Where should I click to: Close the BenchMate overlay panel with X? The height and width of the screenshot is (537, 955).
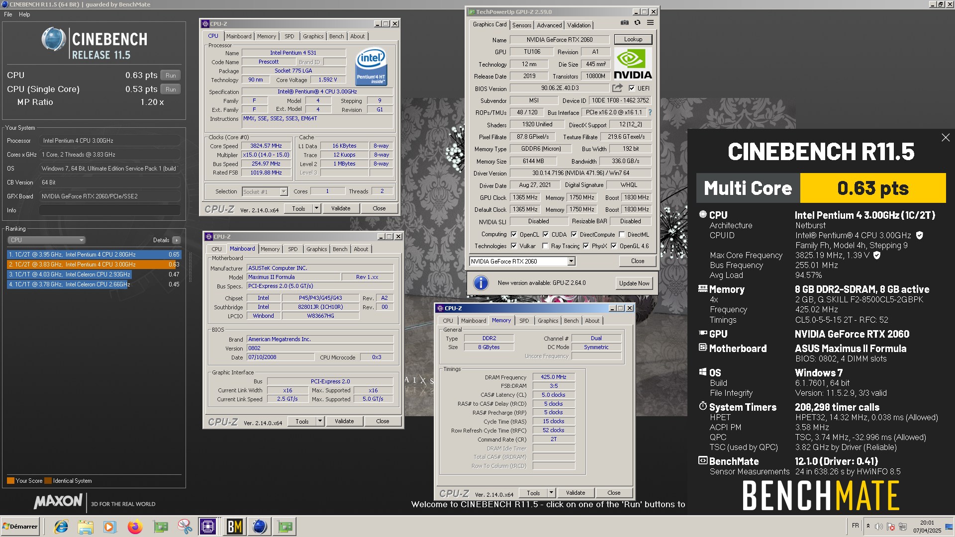(x=946, y=138)
